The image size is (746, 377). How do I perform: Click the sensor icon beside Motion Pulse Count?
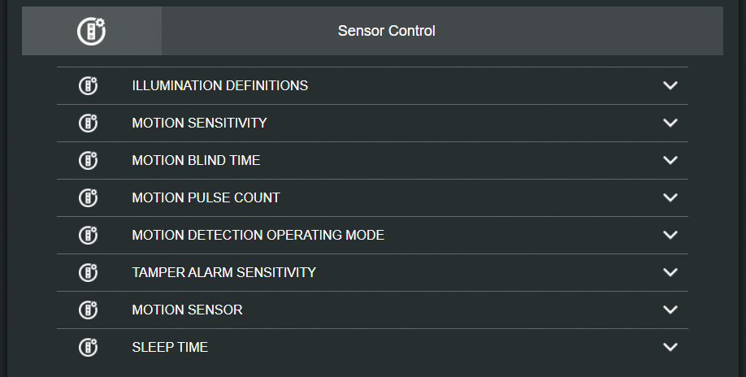coord(88,197)
